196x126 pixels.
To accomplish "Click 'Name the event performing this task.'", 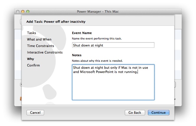I will point(97,39).
